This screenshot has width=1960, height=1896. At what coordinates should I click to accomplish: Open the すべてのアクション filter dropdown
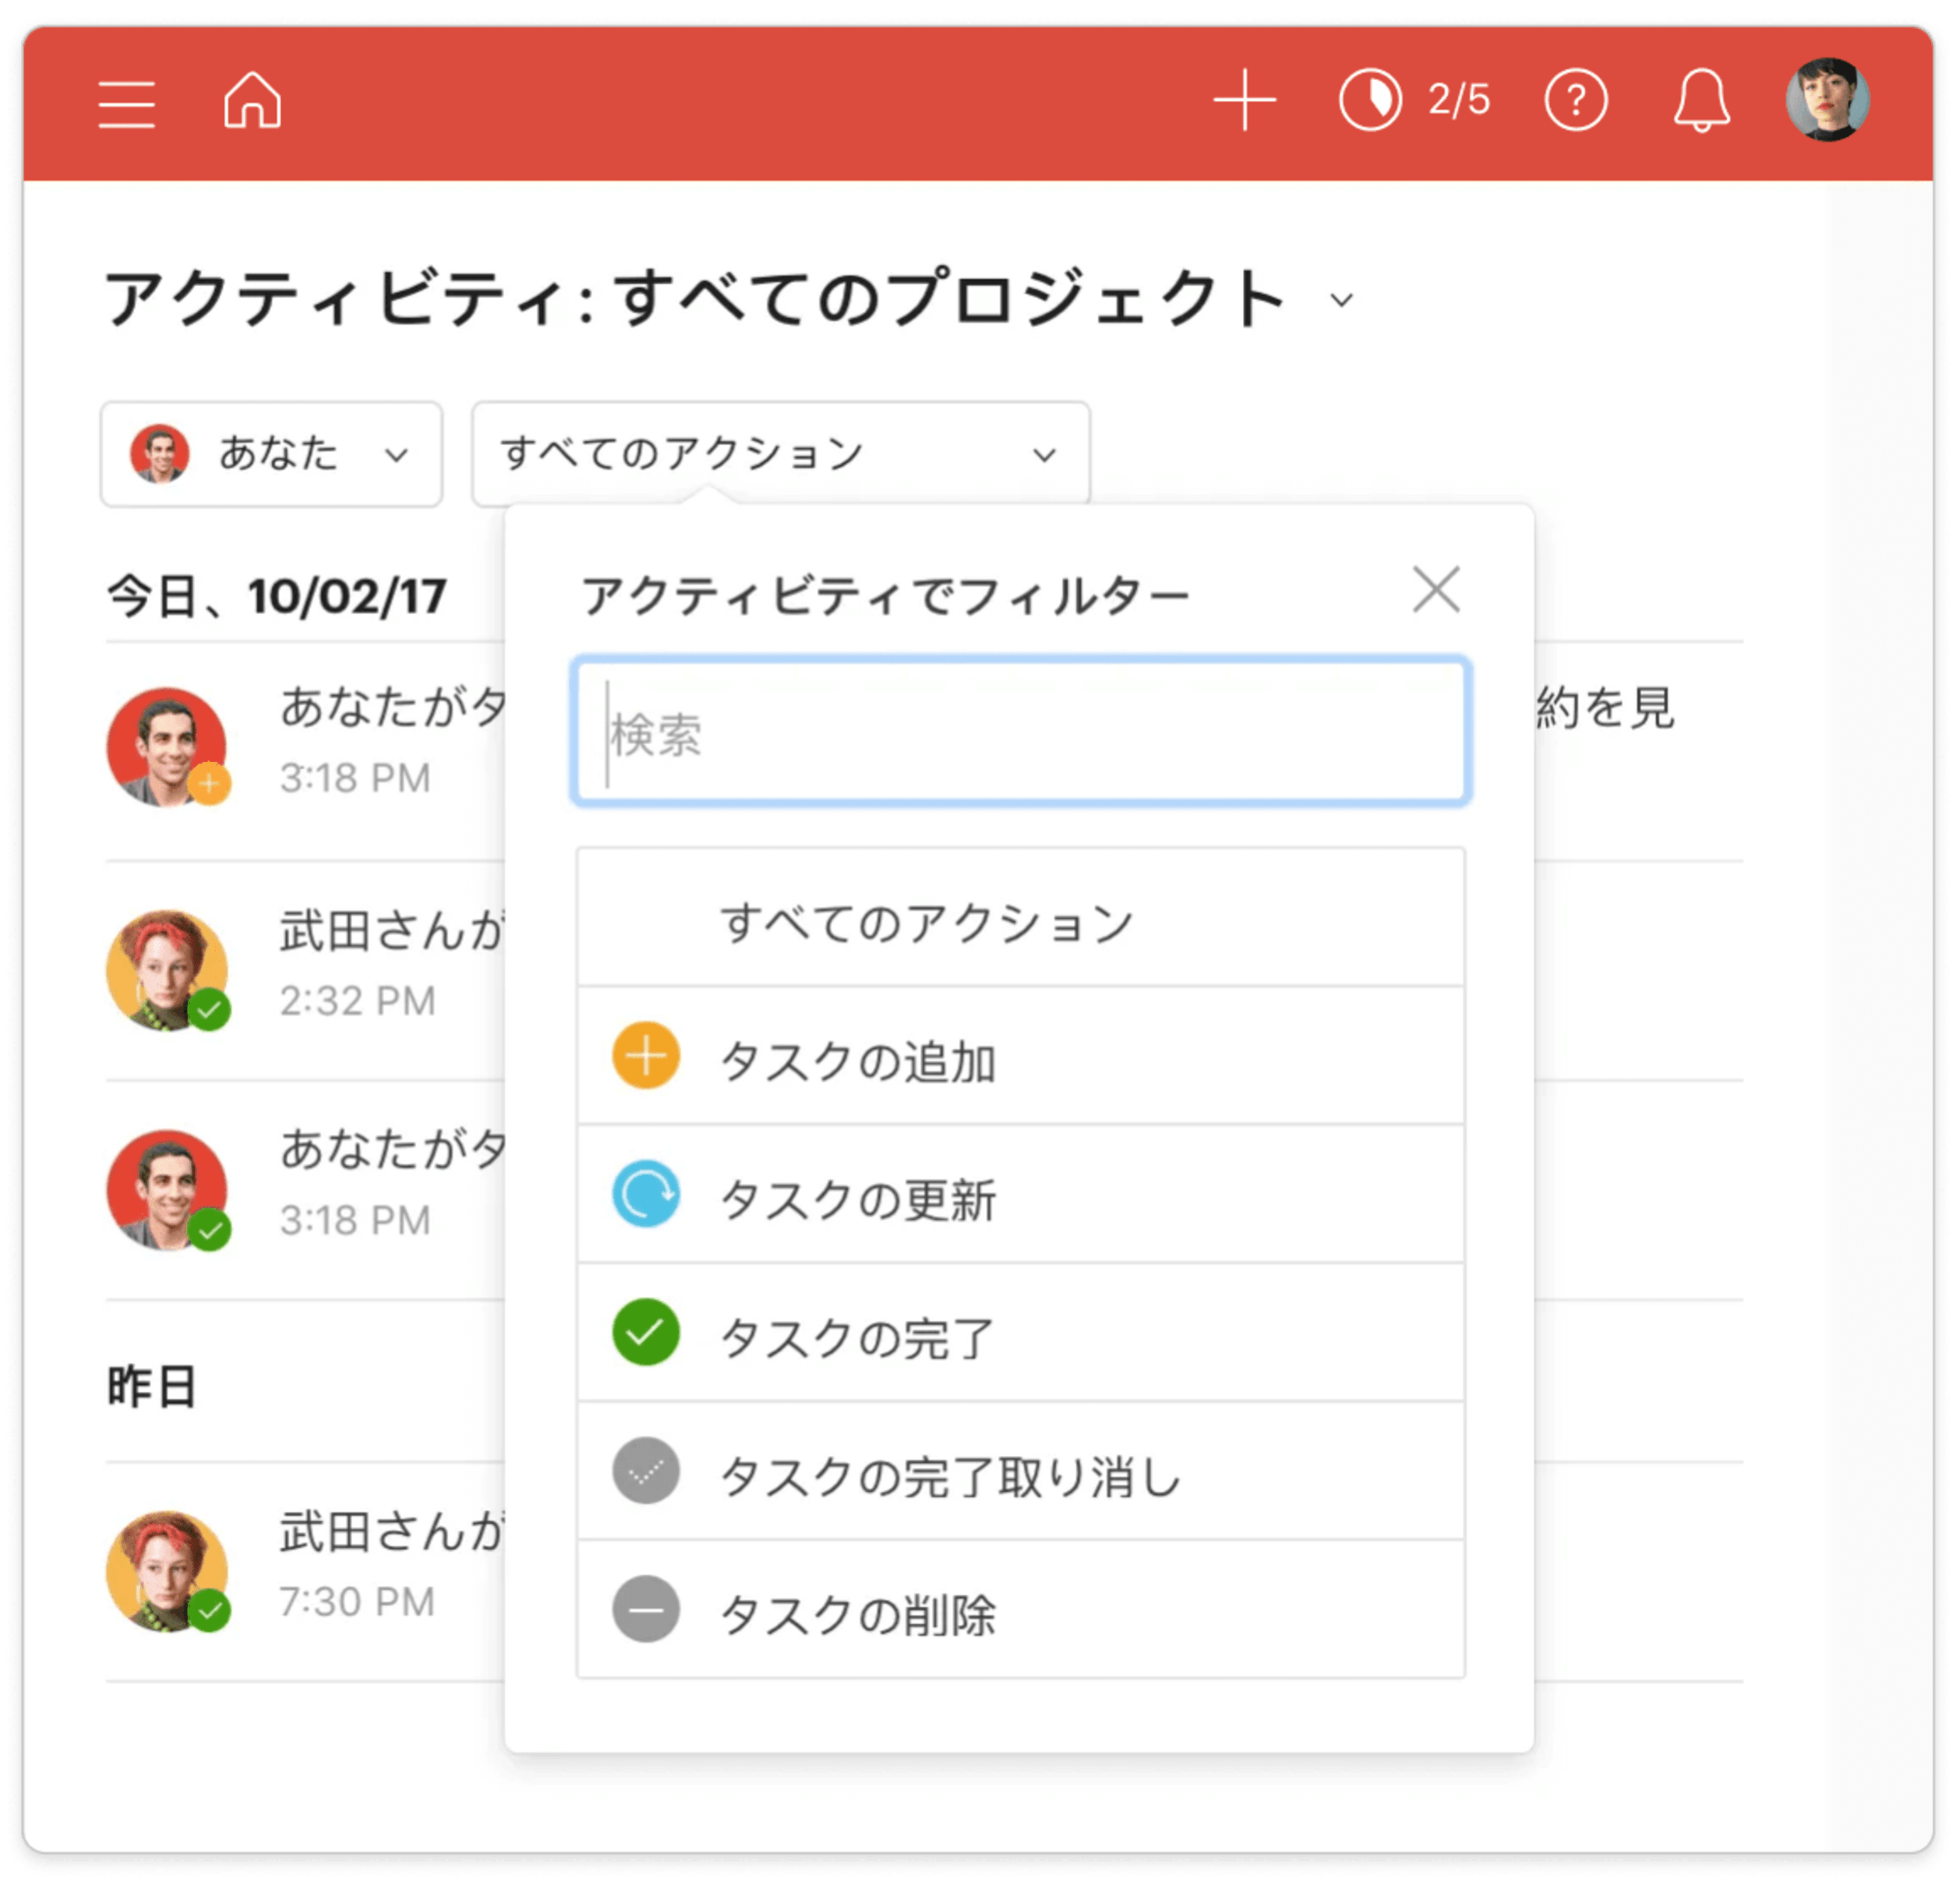coord(780,455)
